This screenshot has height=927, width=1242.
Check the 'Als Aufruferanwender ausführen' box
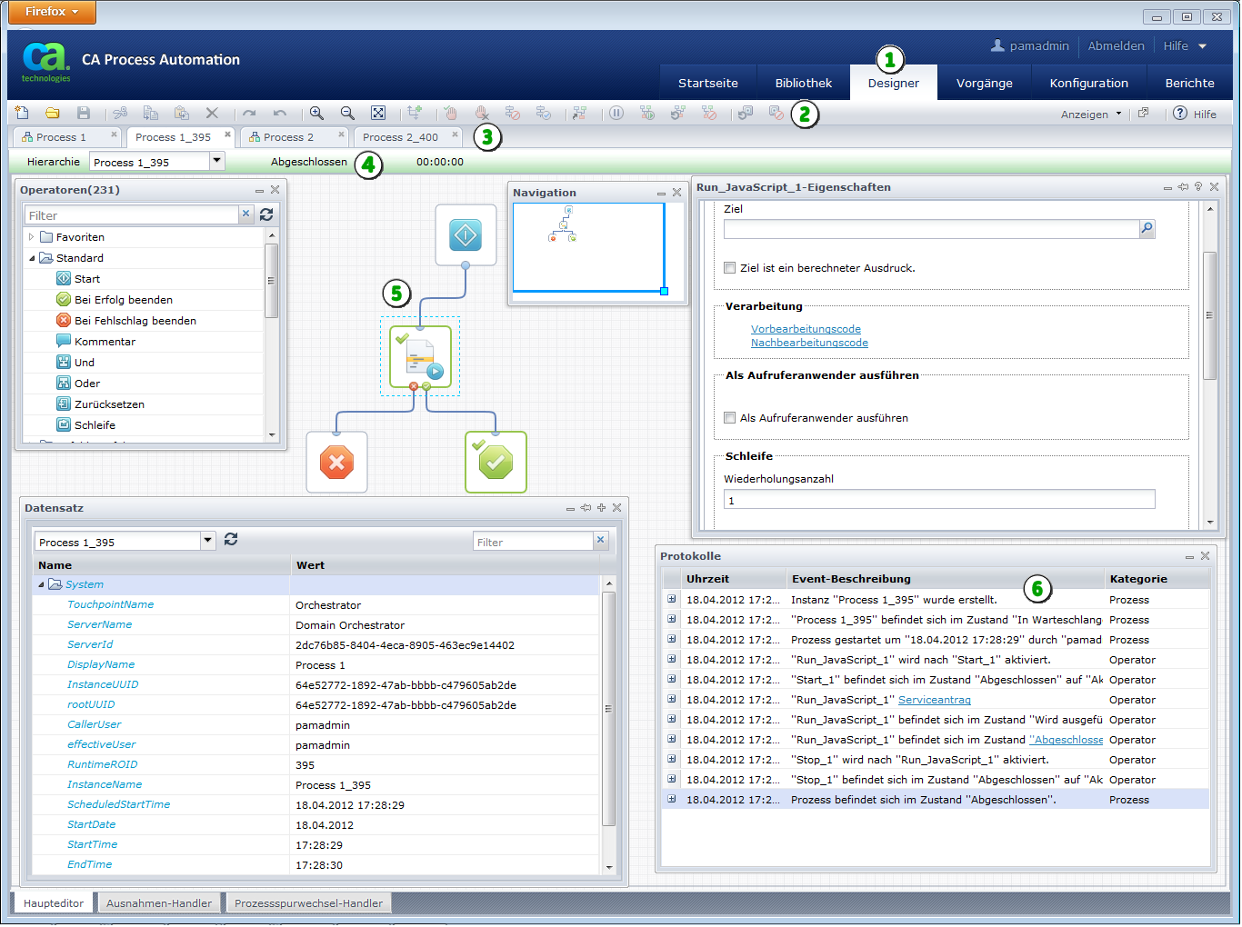[x=729, y=418]
